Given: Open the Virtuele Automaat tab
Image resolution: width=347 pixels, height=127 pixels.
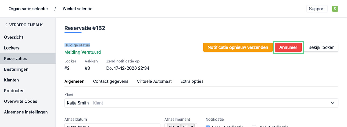Looking at the screenshot, I should pos(154,81).
